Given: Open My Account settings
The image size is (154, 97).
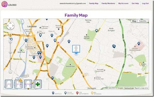Looking at the screenshot, I should tap(123, 3).
